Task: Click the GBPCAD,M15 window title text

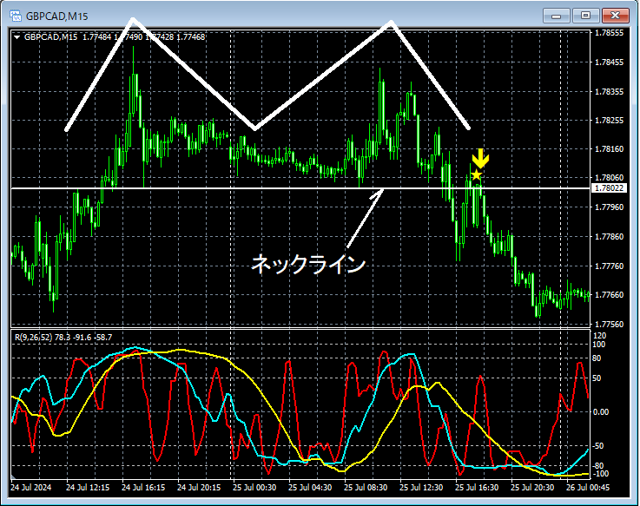Action: [x=57, y=16]
